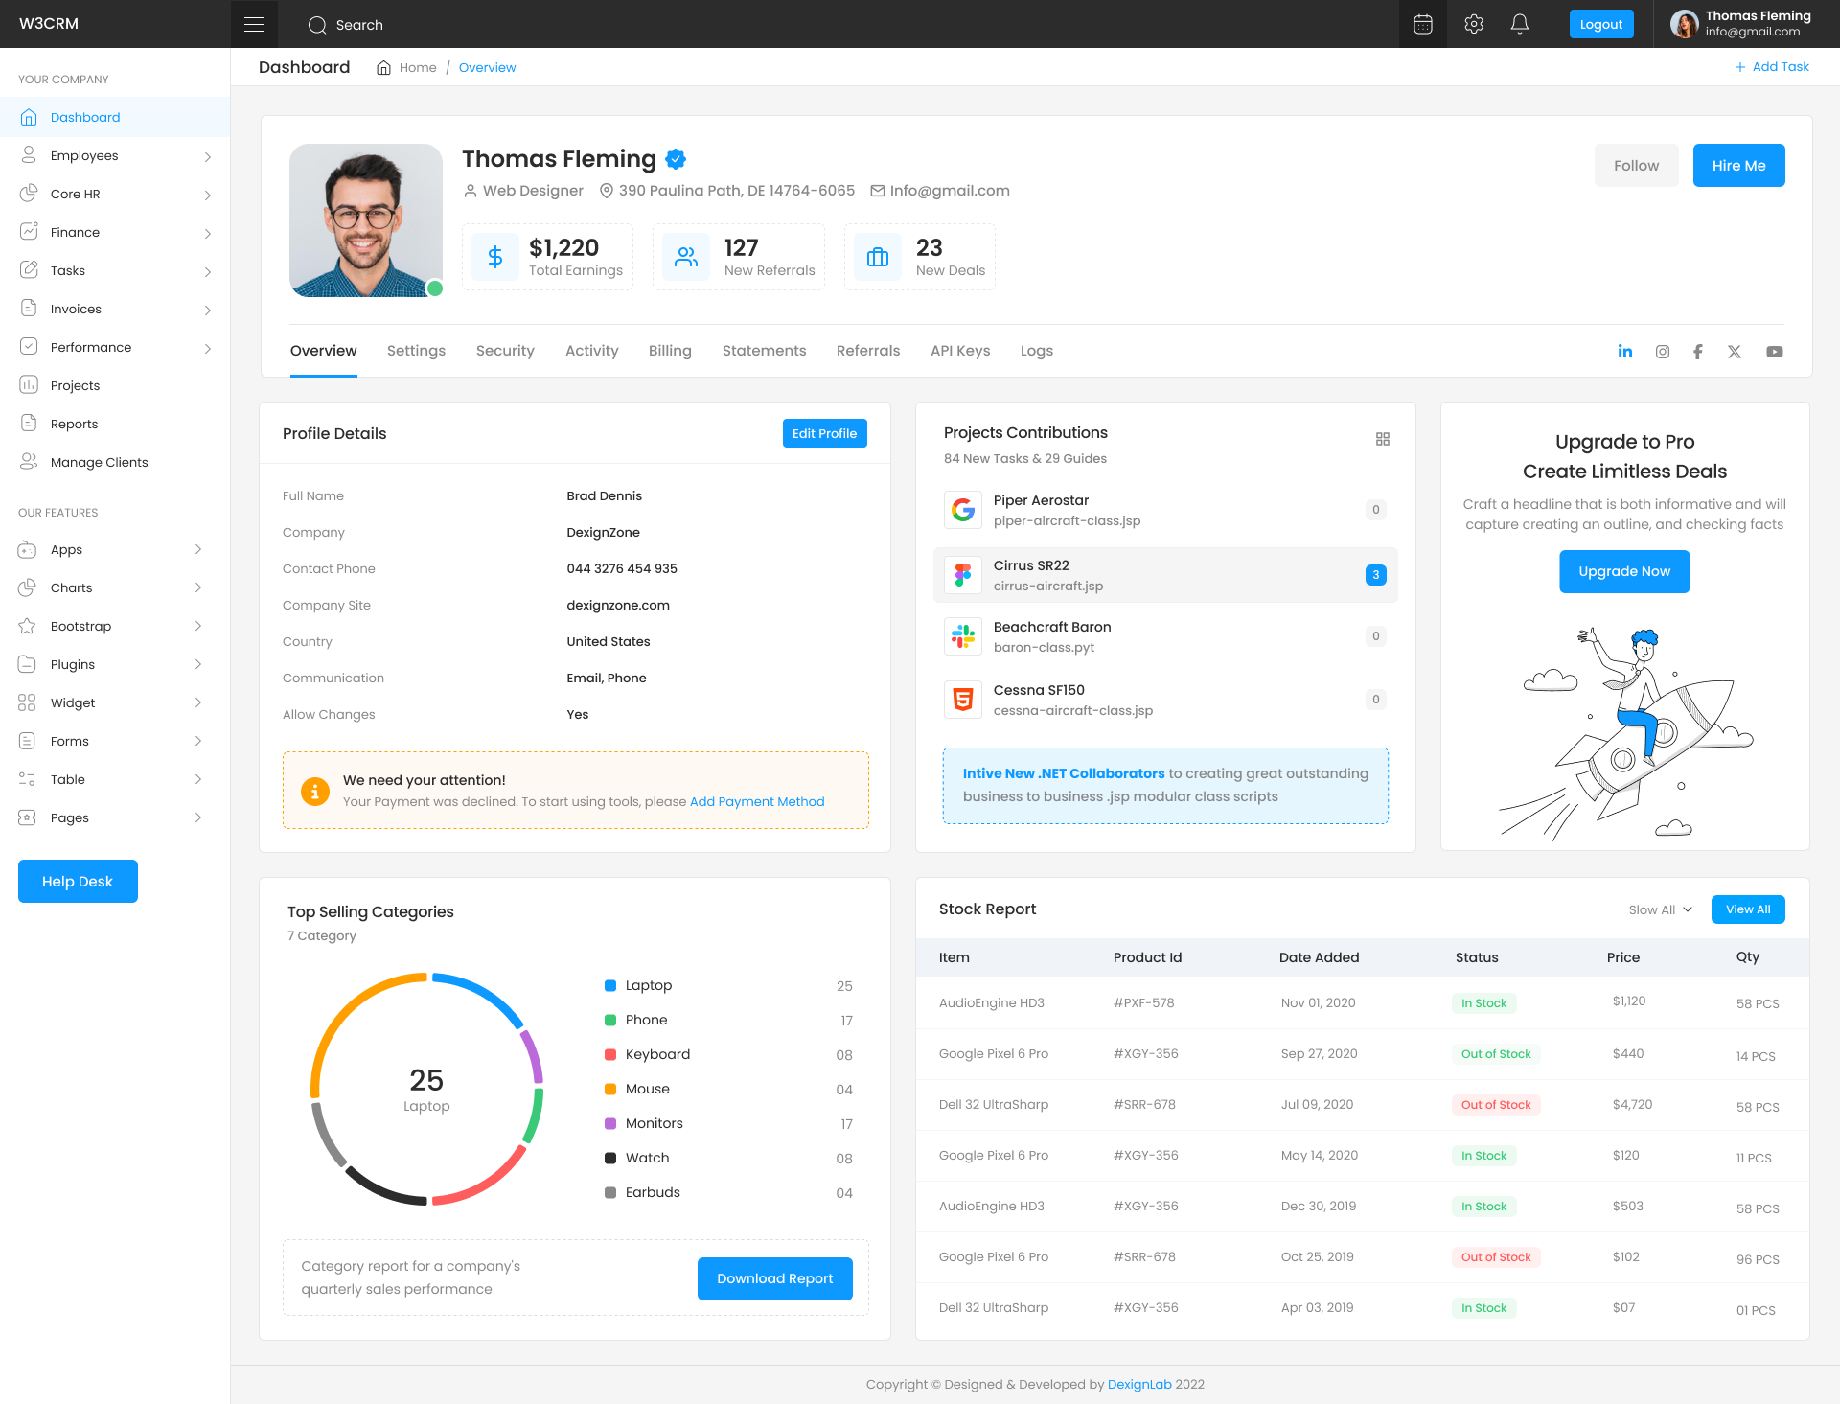Screen dimensions: 1840x1404
Task: Open the hamburger menu icon
Action: (253, 23)
